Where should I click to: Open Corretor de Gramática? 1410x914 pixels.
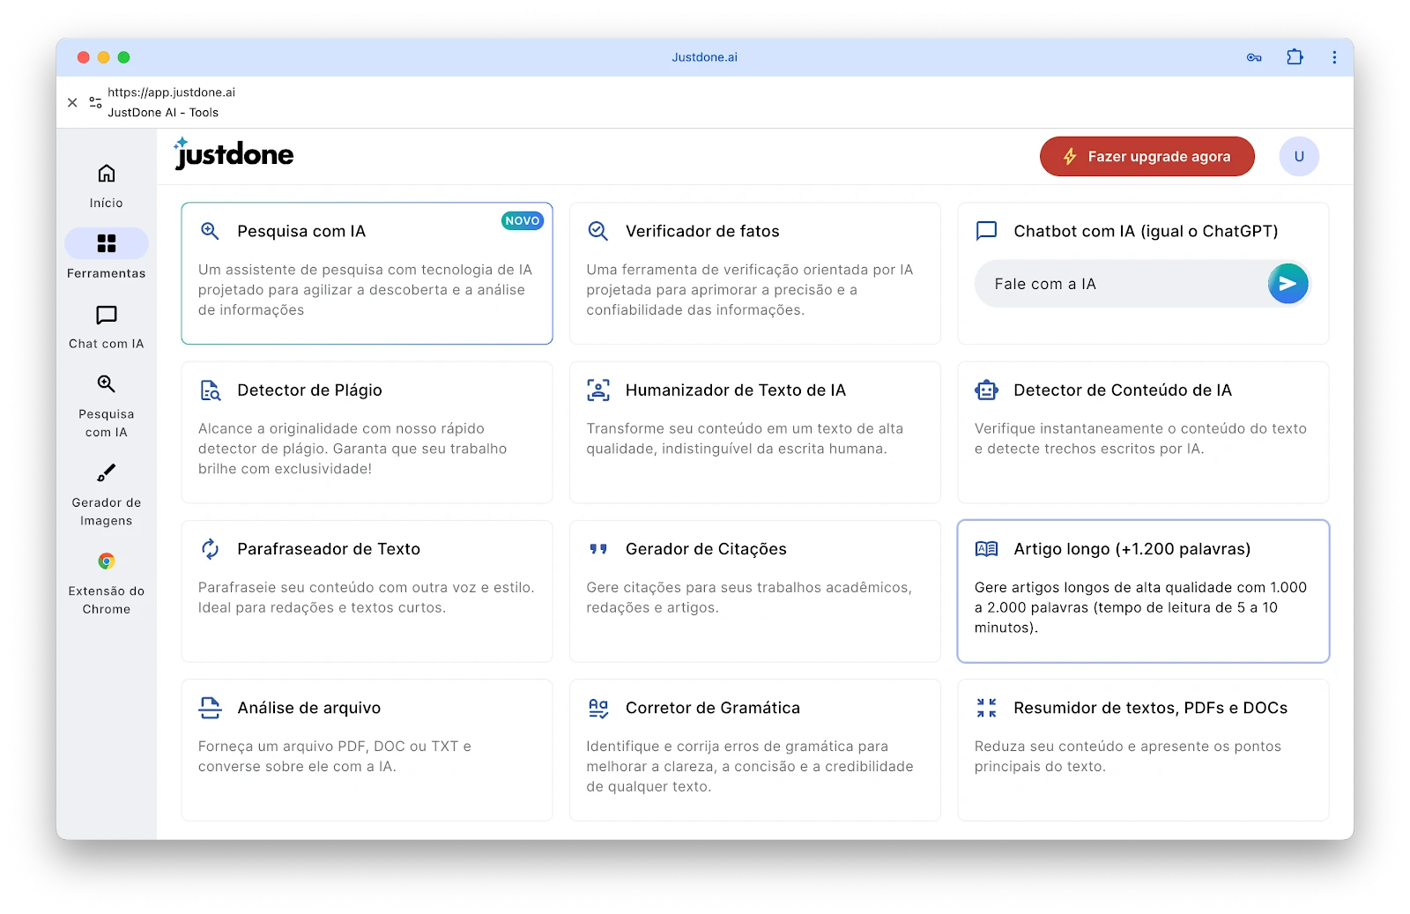point(754,749)
